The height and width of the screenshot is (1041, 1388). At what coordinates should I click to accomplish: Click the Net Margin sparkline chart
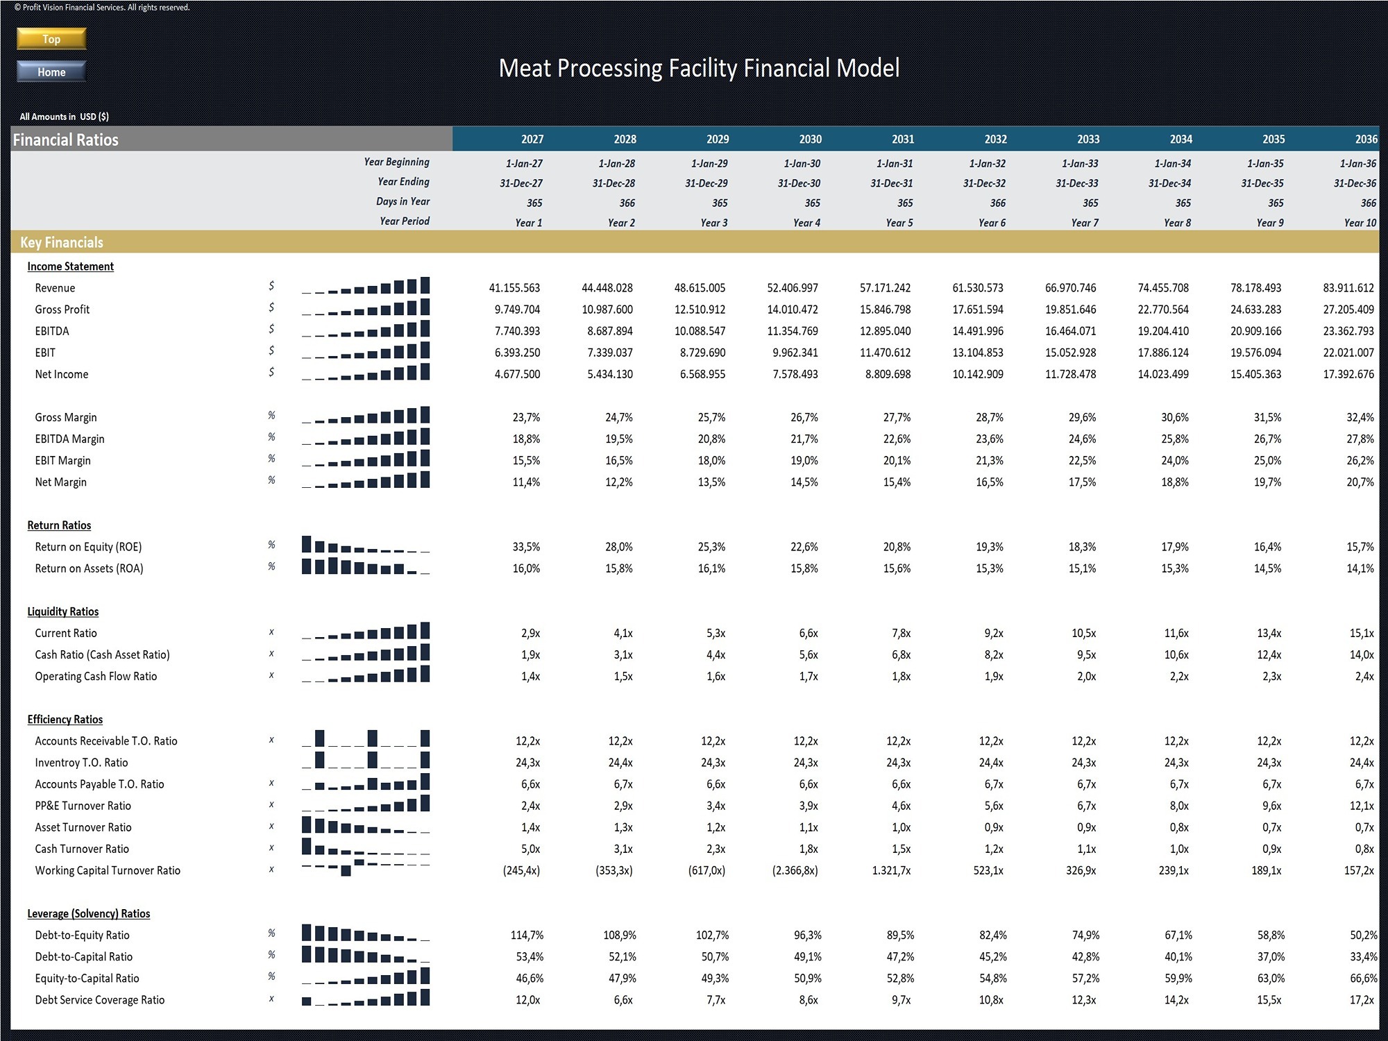point(366,480)
